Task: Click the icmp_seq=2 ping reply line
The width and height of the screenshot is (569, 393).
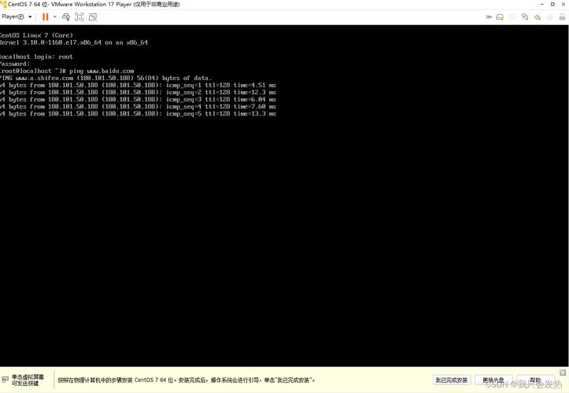Action: coord(138,93)
